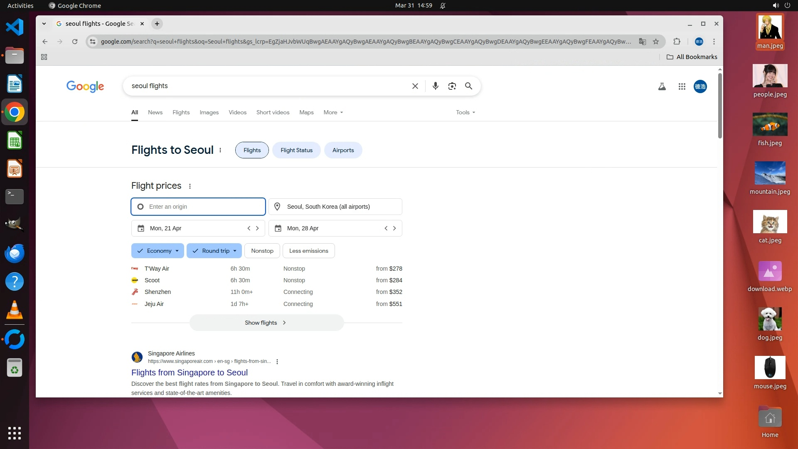
Task: Open the Google apps grid icon
Action: click(682, 86)
